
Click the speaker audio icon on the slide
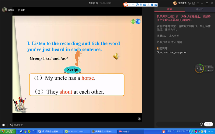pyautogui.click(x=116, y=56)
